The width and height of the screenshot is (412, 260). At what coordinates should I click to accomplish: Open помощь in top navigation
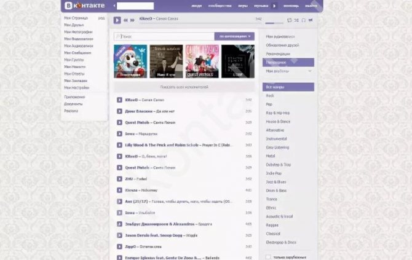(291, 6)
